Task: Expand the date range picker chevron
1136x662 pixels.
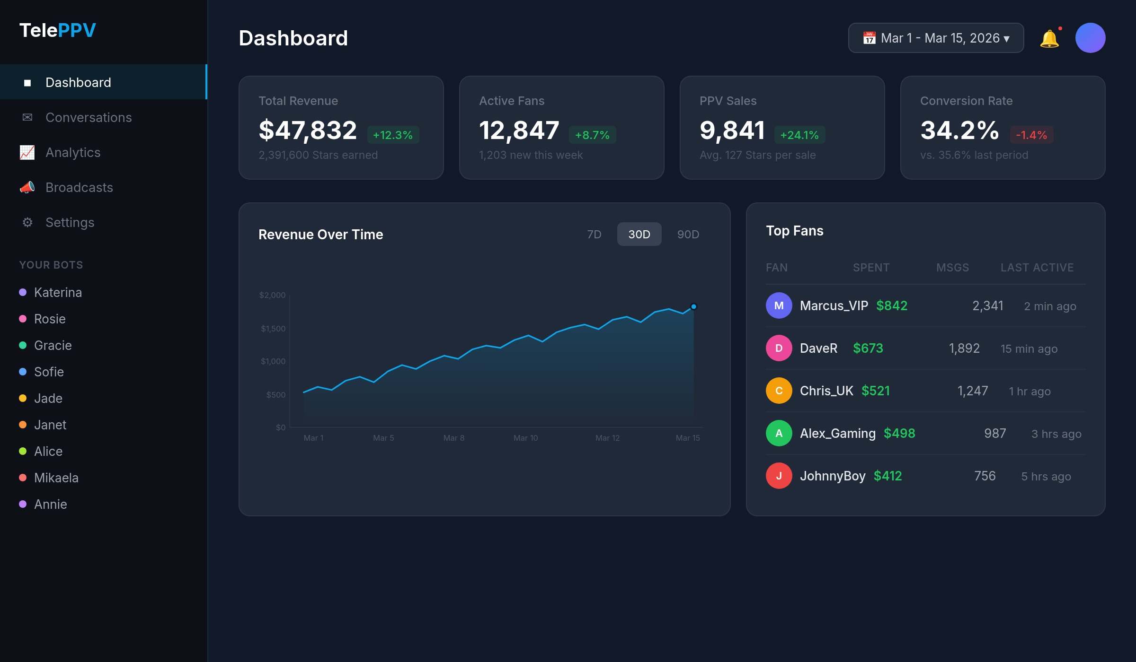Action: (x=1006, y=38)
